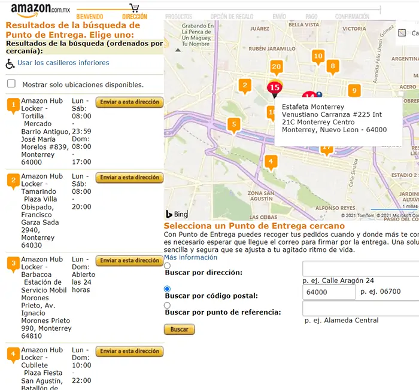
Task: Select map pin number 8
Action: tap(333, 66)
